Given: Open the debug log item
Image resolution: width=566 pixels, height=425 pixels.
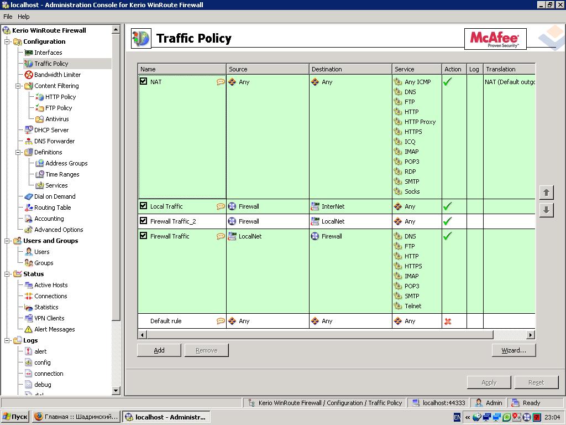Looking at the screenshot, I should 43,385.
